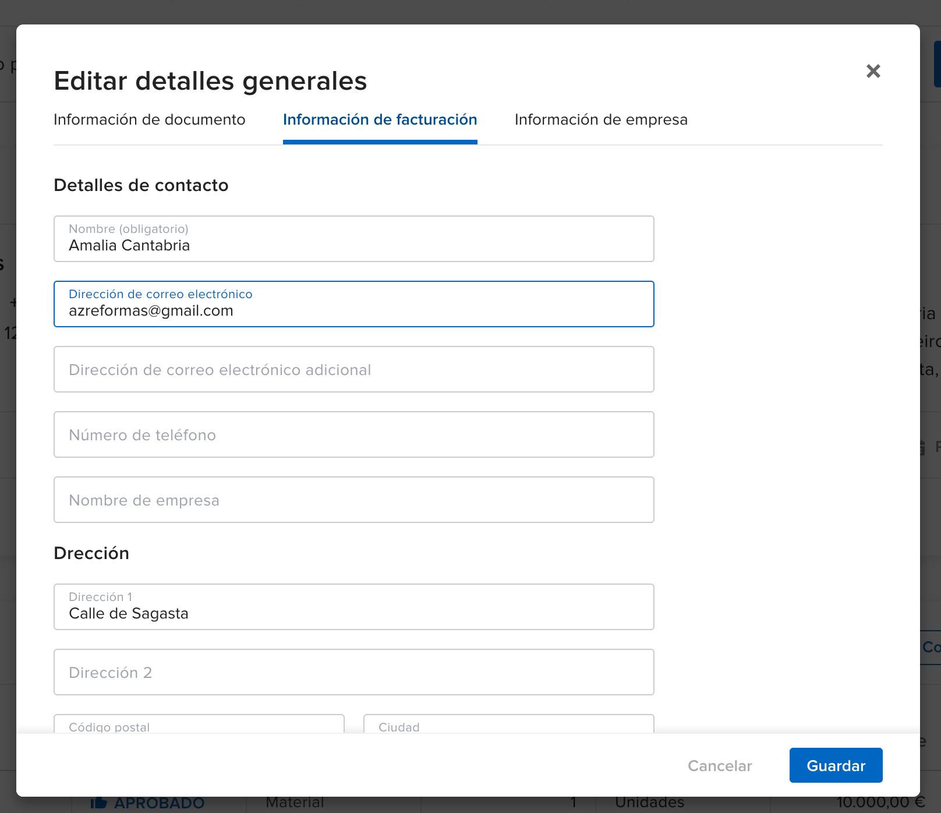
Task: Open the Información de empresa tab
Action: tap(600, 120)
